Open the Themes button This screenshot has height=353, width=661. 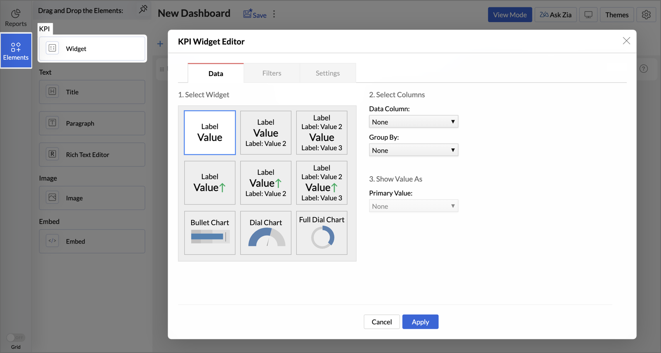616,15
